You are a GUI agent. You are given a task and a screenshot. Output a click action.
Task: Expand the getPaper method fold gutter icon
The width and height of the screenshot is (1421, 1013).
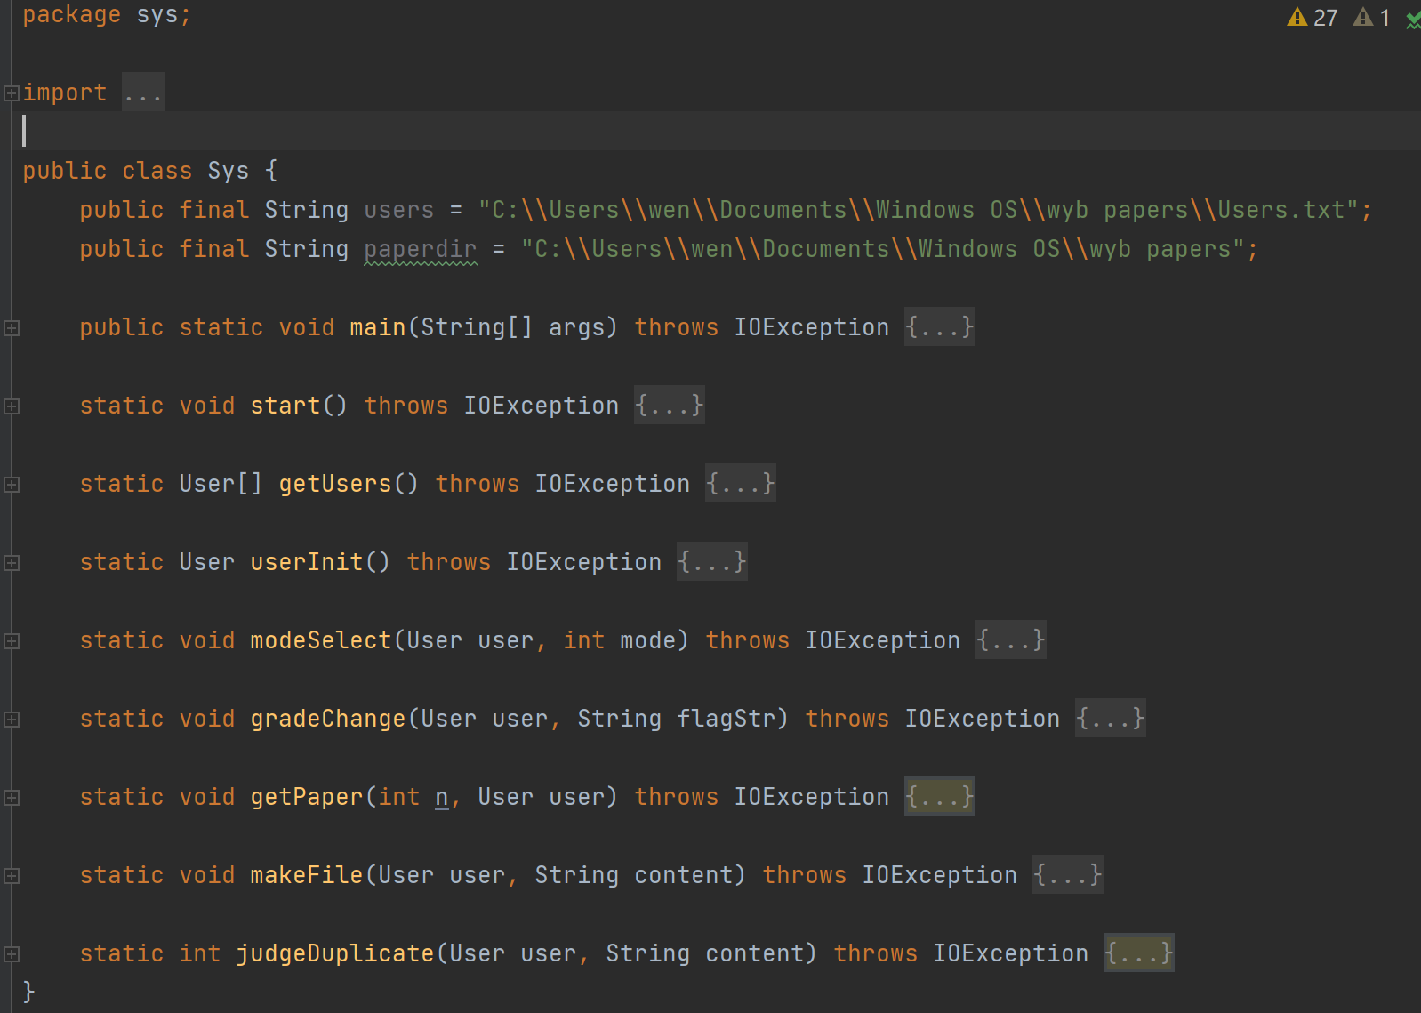click(x=12, y=797)
